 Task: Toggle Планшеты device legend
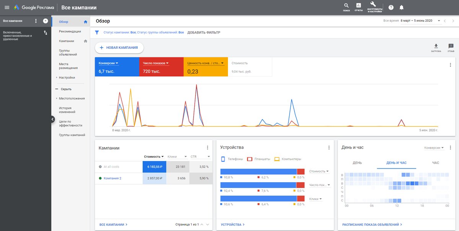(259, 159)
